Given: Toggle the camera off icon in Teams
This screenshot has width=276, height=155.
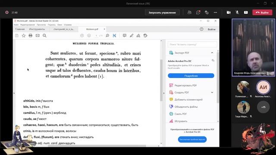Looking at the screenshot, I should click(229, 12).
